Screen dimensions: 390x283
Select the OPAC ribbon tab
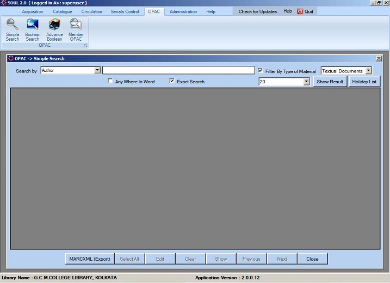pyautogui.click(x=154, y=11)
